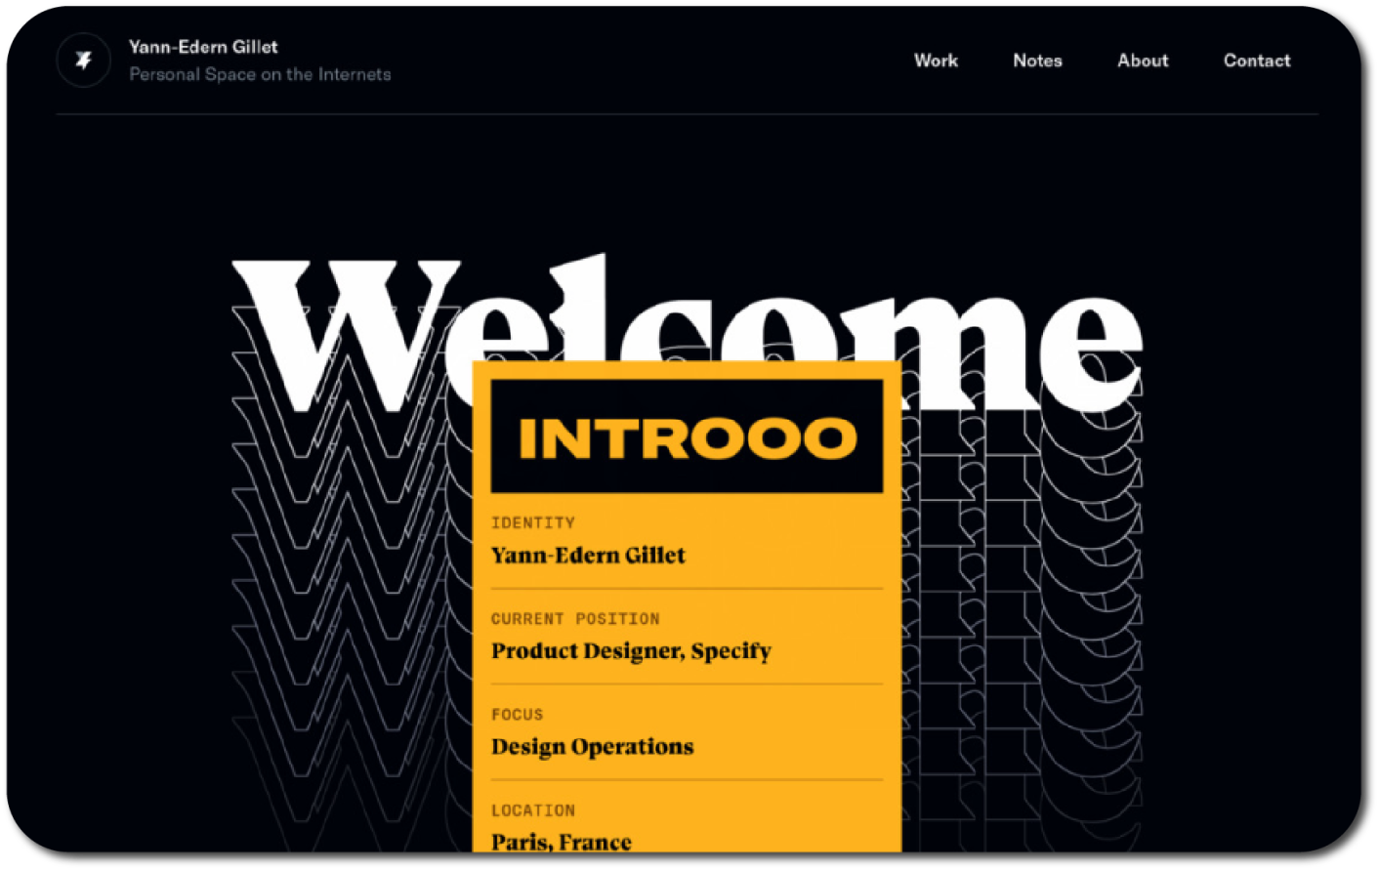1379x870 pixels.
Task: Click the 'Paris, France' text
Action: [561, 842]
